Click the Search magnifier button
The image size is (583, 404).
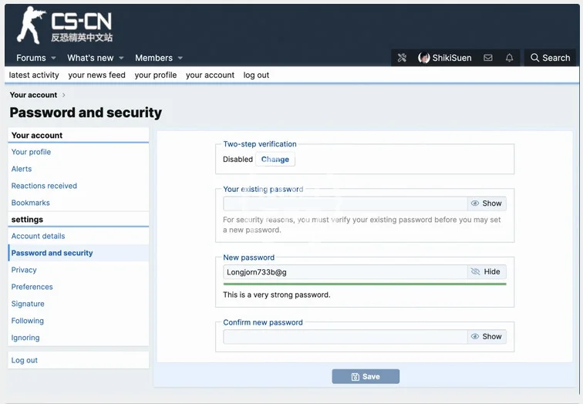pyautogui.click(x=549, y=58)
